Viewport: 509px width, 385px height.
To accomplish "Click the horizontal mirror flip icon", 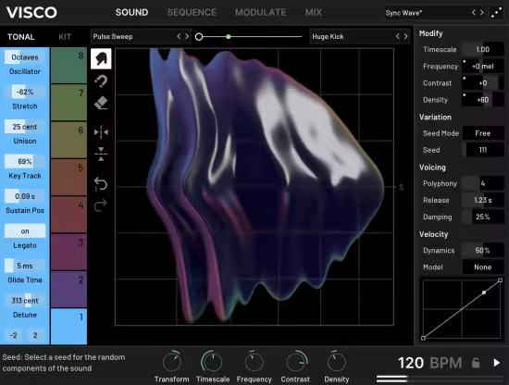I will [x=101, y=132].
